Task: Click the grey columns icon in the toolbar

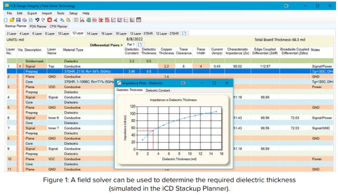Action: tap(76, 20)
